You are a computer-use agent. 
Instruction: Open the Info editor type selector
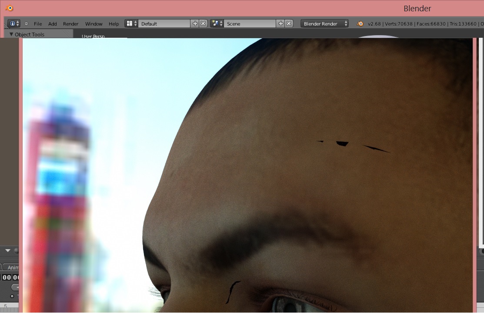point(14,23)
